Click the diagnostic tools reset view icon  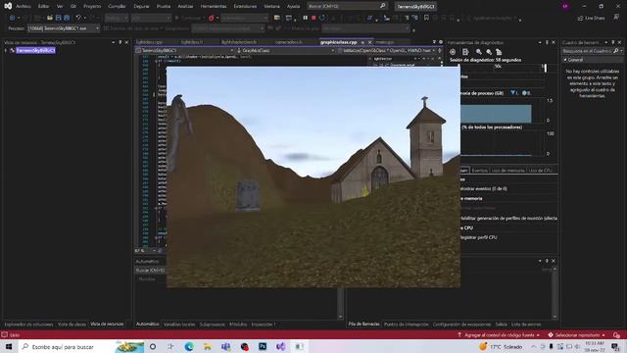(499, 52)
